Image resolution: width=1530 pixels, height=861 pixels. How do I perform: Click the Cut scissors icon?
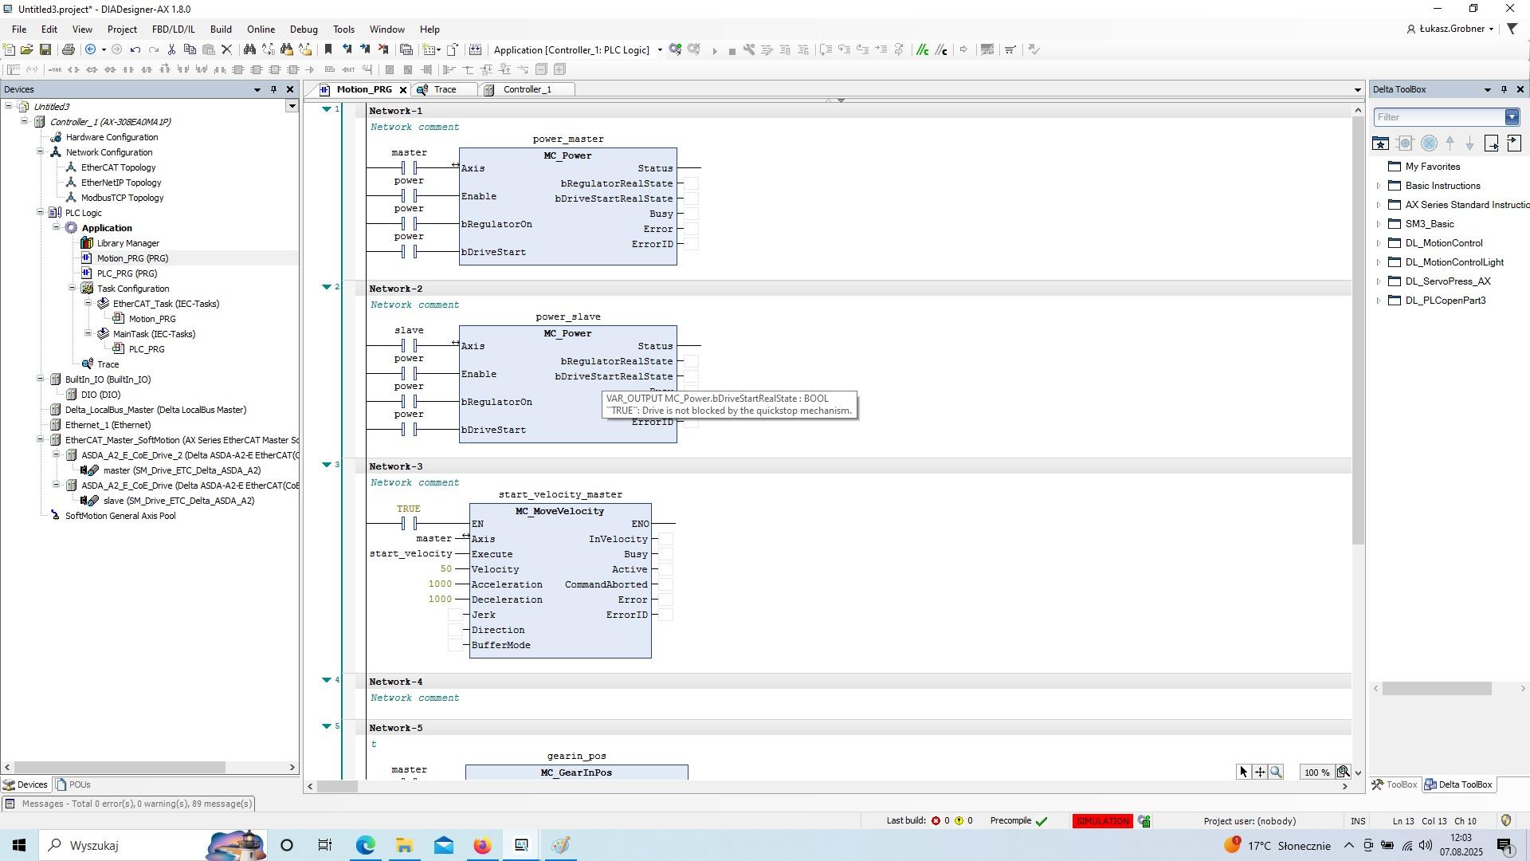pos(171,49)
